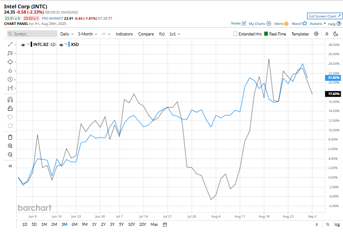343x232 pixels.
Task: Open the Indicators menu
Action: tap(124, 34)
